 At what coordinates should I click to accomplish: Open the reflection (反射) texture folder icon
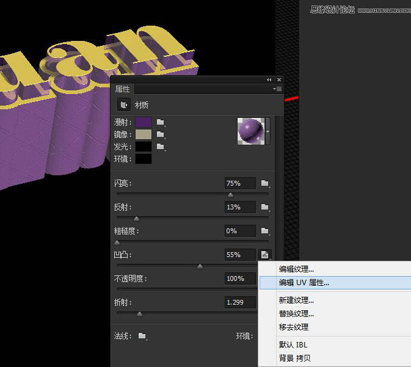[265, 207]
